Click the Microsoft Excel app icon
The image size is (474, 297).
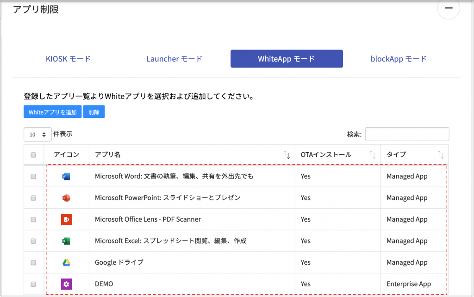(66, 241)
